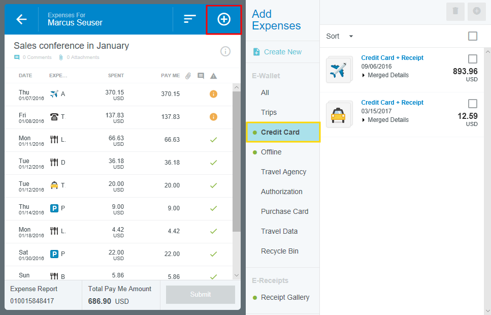Click the add expense plus icon

223,19
